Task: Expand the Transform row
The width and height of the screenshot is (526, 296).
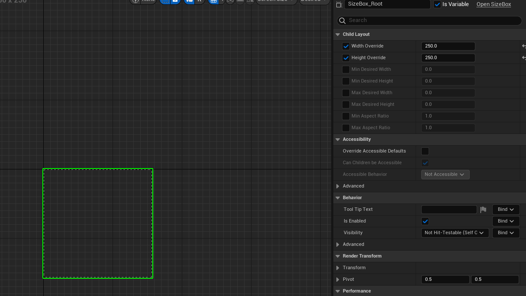Action: [338, 267]
